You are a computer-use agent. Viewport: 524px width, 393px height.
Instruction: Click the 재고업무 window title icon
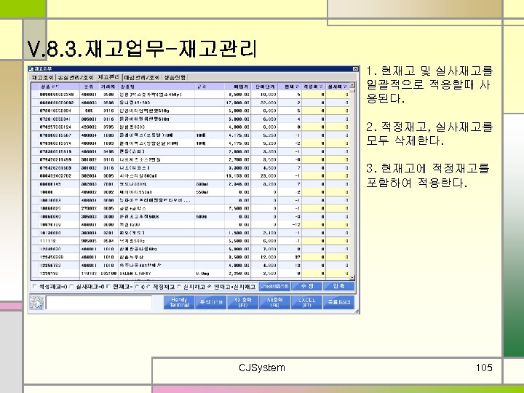31,69
